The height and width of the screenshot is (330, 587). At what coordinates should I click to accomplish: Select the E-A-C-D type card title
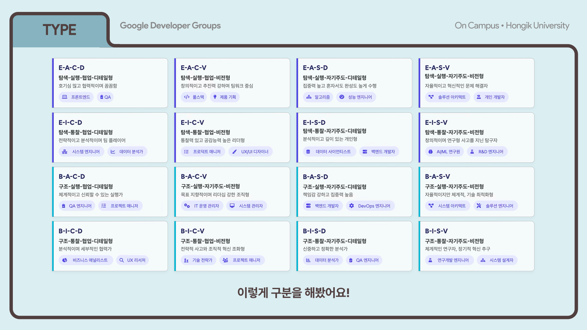pos(72,68)
